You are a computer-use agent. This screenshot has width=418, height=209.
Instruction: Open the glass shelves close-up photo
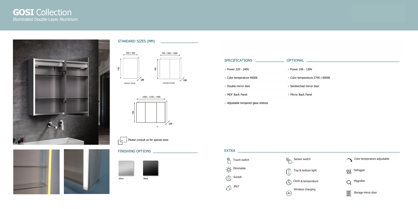[36, 172]
